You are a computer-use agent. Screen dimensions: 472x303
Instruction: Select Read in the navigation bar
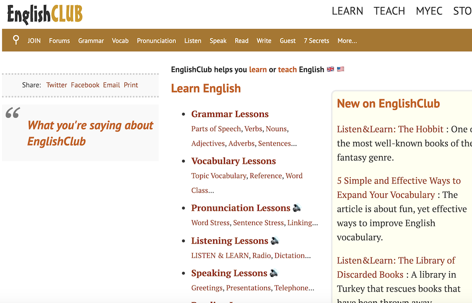tap(242, 40)
